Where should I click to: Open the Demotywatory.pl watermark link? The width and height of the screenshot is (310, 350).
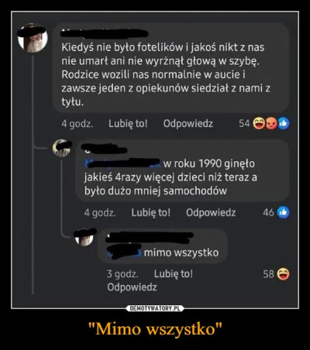155,308
